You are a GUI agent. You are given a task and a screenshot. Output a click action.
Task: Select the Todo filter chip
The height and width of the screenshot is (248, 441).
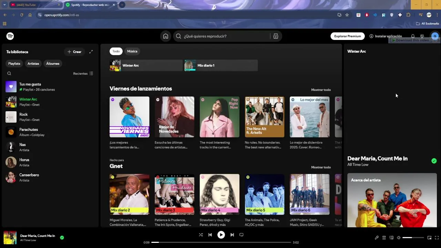(116, 51)
